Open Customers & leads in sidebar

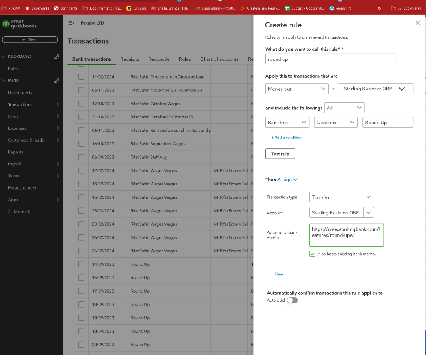pos(26,141)
